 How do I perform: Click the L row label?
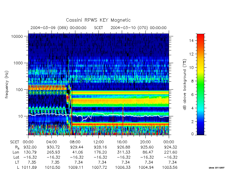tap(18, 167)
